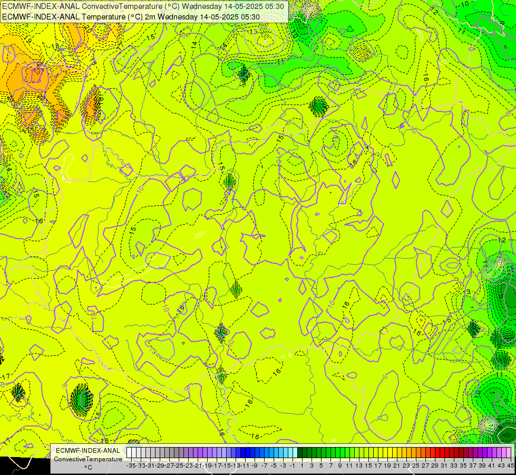Click the ECMWF-INDEX-ANAL label in the legend
The width and height of the screenshot is (516, 475).
pos(88,451)
